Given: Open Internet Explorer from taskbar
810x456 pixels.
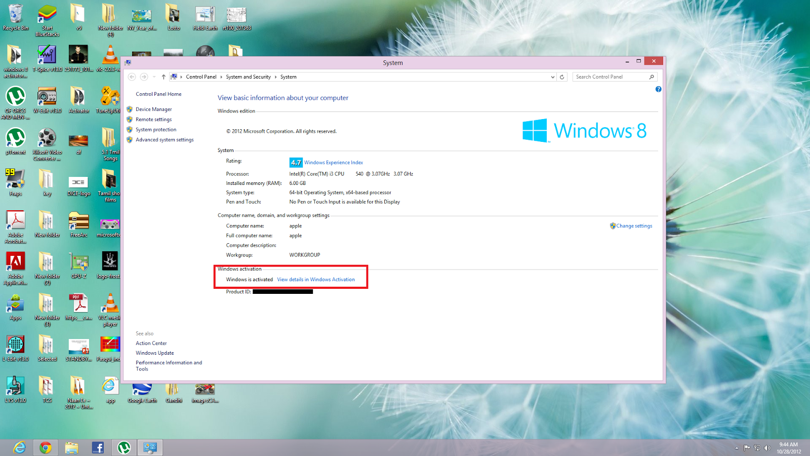Looking at the screenshot, I should [x=19, y=447].
